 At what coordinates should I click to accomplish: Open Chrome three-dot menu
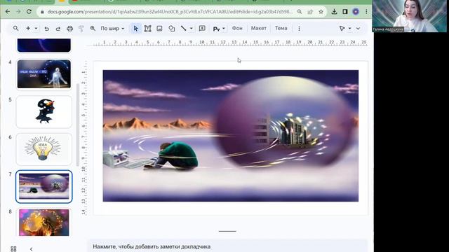click(x=366, y=12)
